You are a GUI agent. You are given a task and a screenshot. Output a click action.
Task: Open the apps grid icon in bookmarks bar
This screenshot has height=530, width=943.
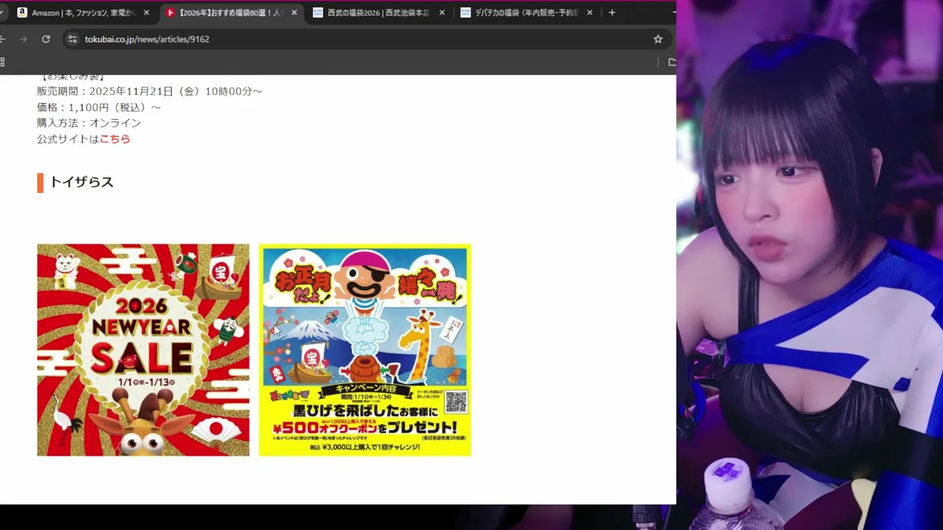click(x=2, y=63)
